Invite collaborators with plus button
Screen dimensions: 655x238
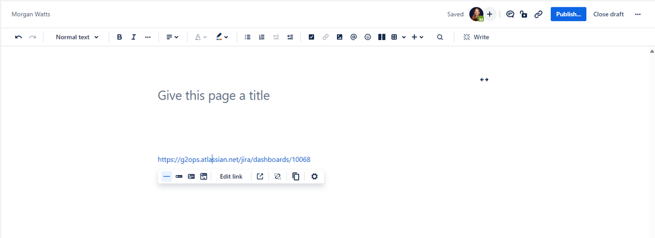(490, 14)
